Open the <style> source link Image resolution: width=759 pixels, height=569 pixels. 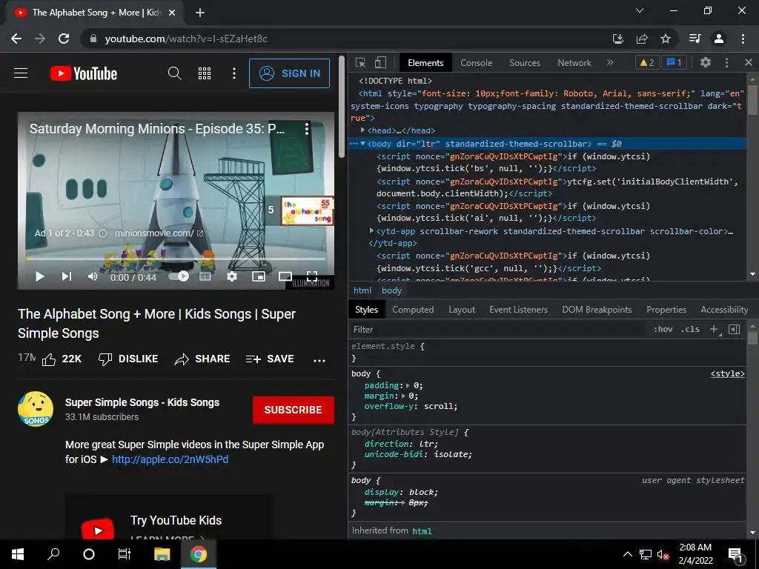(728, 373)
